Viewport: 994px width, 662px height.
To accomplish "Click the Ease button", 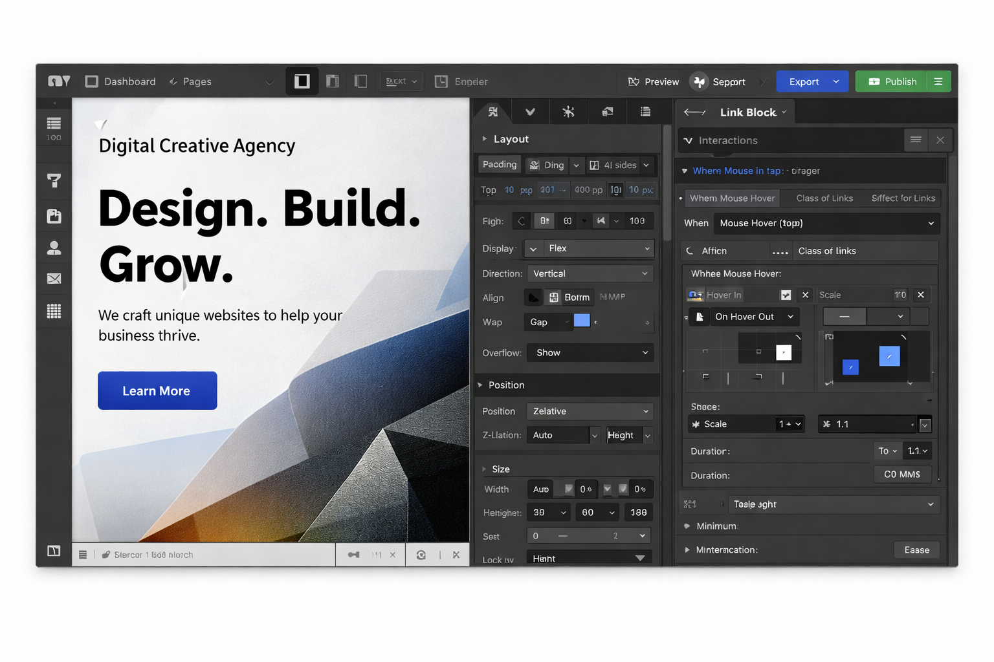I will (916, 550).
